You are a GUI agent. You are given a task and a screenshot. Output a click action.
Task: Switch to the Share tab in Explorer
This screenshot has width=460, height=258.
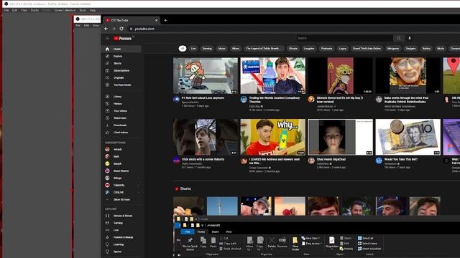[216, 231]
